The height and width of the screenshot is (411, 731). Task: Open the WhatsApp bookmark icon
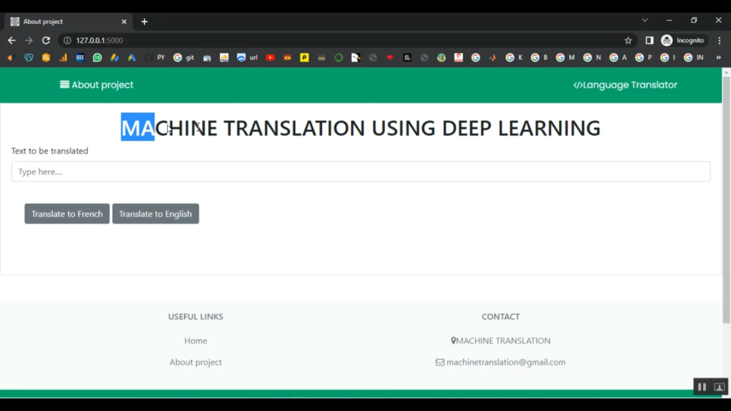(x=97, y=57)
